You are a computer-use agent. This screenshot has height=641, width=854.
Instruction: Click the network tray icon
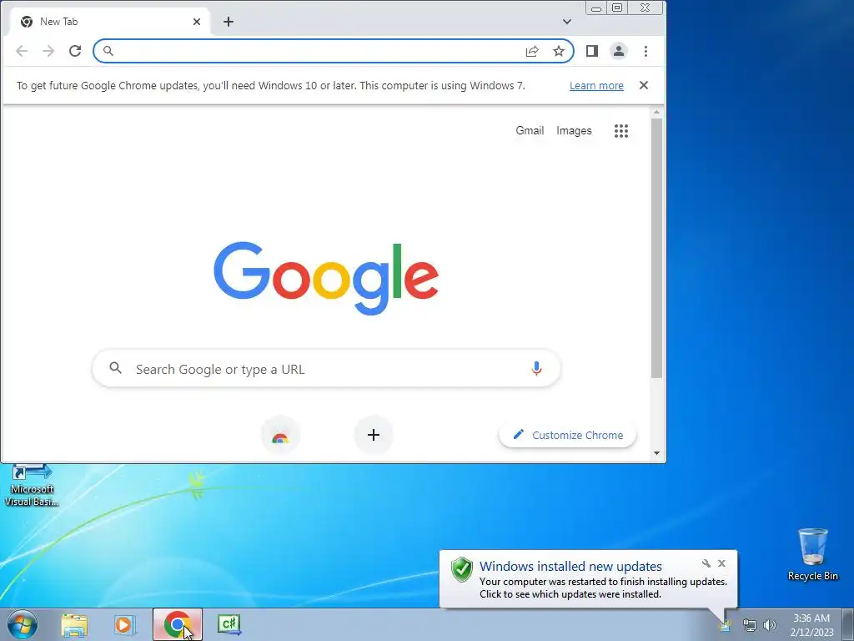[x=750, y=625]
